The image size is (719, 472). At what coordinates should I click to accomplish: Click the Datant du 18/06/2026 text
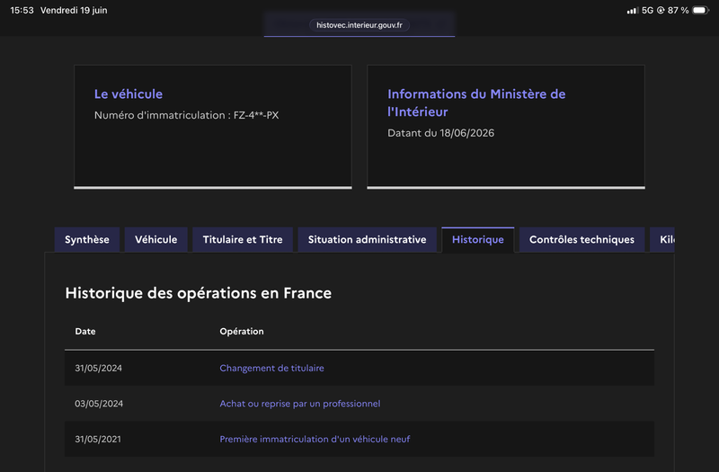440,133
